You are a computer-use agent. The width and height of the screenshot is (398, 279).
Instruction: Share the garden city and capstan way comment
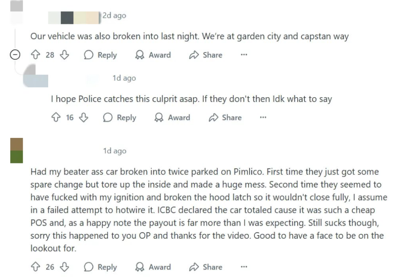(x=206, y=55)
